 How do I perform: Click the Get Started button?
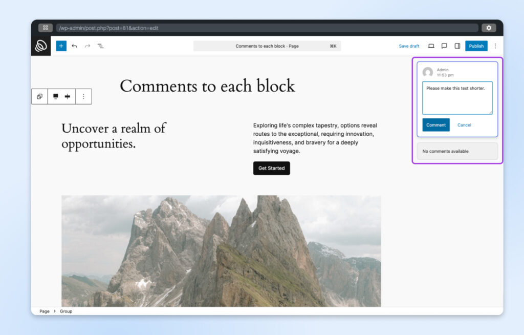271,168
